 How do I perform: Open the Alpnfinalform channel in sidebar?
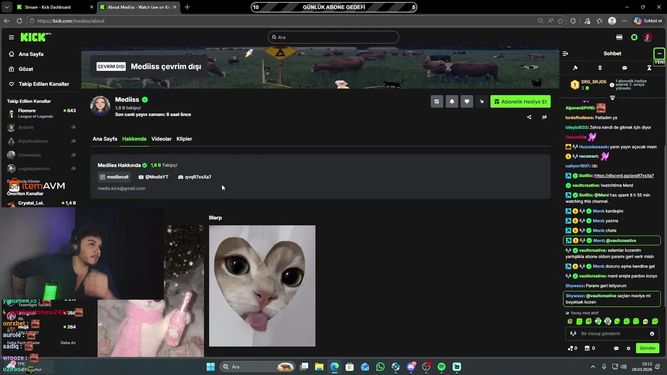tap(42, 141)
